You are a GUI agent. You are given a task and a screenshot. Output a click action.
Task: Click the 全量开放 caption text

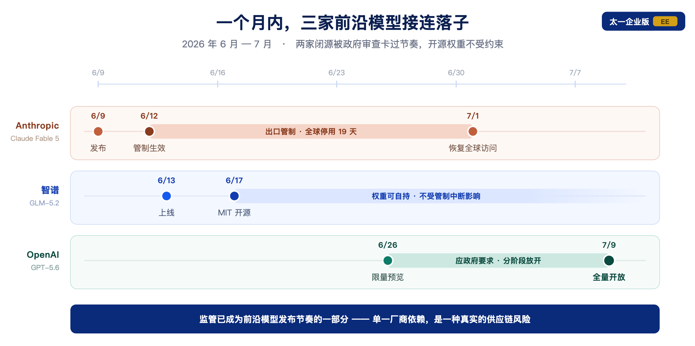(x=609, y=277)
